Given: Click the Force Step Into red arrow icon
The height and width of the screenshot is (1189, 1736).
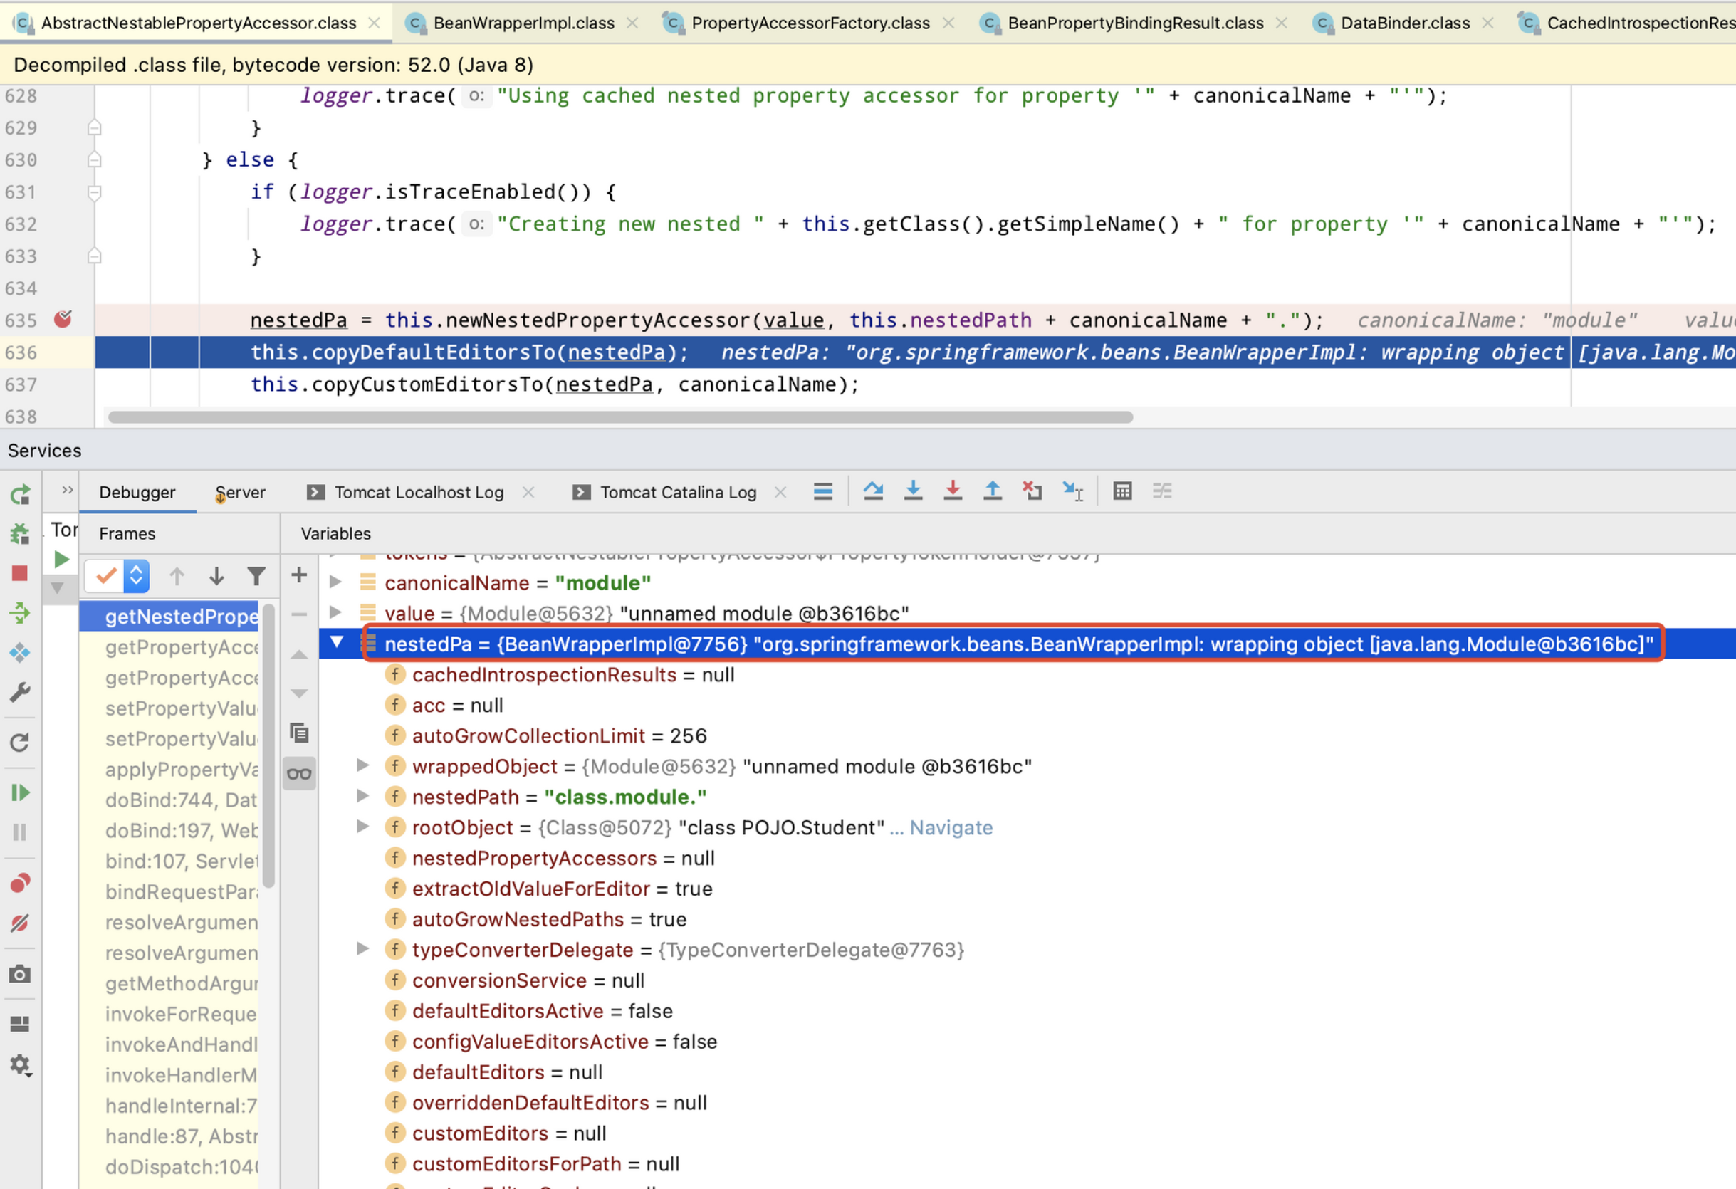Looking at the screenshot, I should pyautogui.click(x=953, y=491).
